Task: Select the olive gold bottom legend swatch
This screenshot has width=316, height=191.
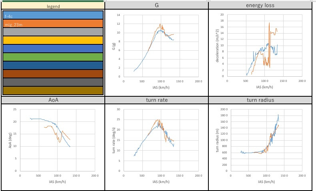Action: (x=53, y=91)
